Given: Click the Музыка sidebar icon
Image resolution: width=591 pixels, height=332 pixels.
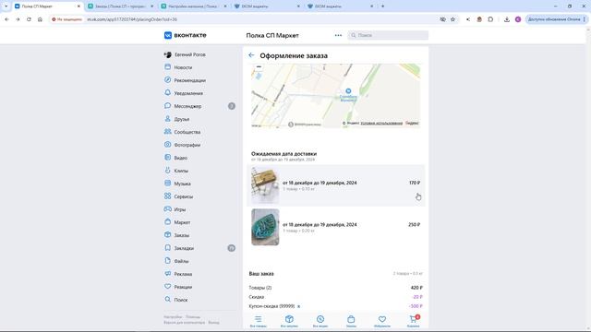Looking at the screenshot, I should point(168,184).
